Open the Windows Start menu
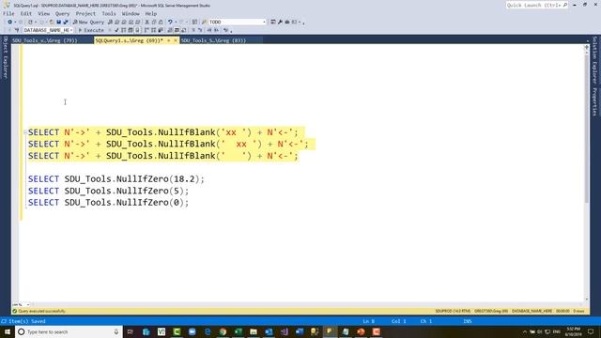This screenshot has height=338, width=601. coord(7,331)
